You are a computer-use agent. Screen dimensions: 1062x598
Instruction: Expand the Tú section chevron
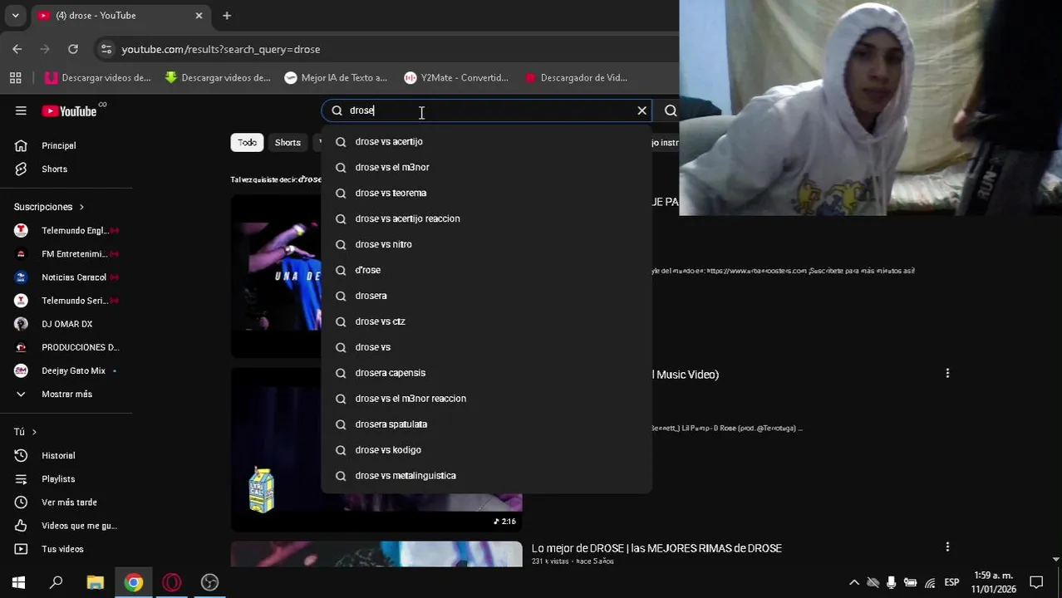point(34,432)
